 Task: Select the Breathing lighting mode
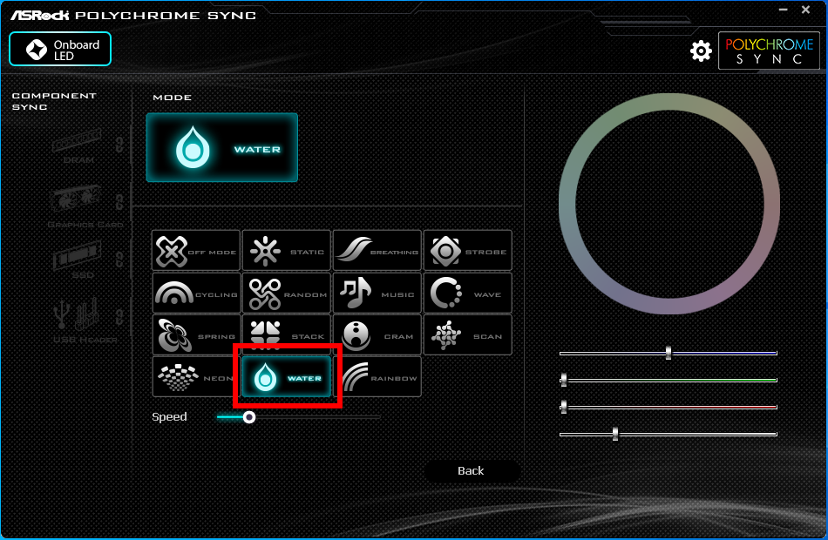377,251
